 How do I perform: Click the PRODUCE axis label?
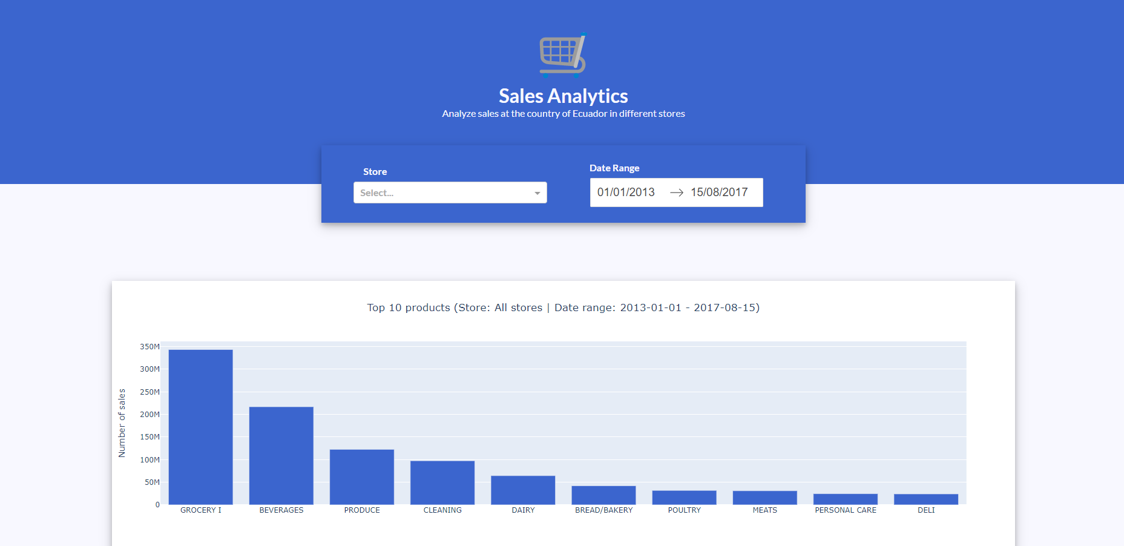point(362,510)
